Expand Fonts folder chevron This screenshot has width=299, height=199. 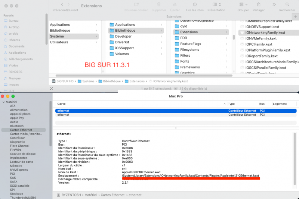(227, 61)
